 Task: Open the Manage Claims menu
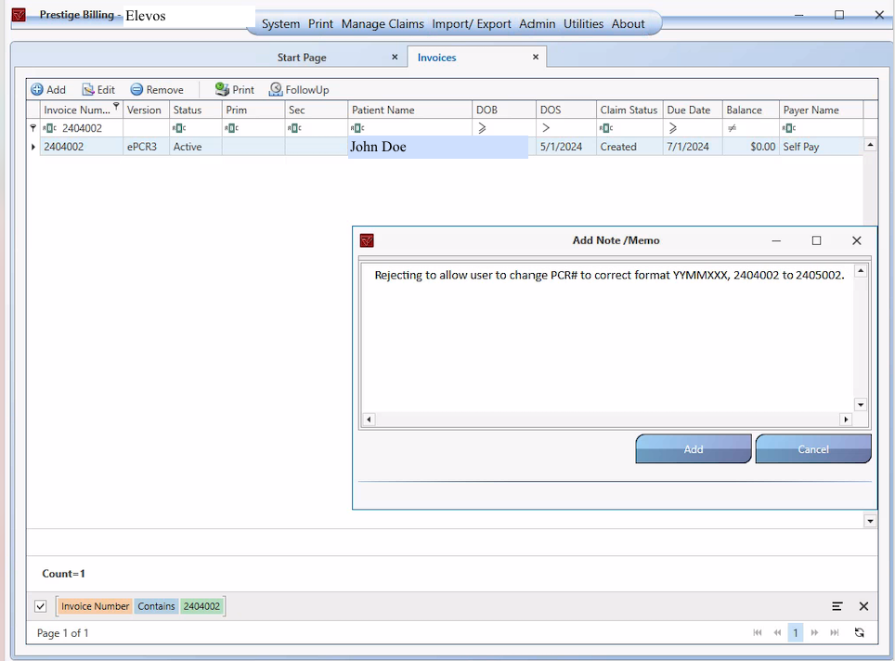(383, 24)
